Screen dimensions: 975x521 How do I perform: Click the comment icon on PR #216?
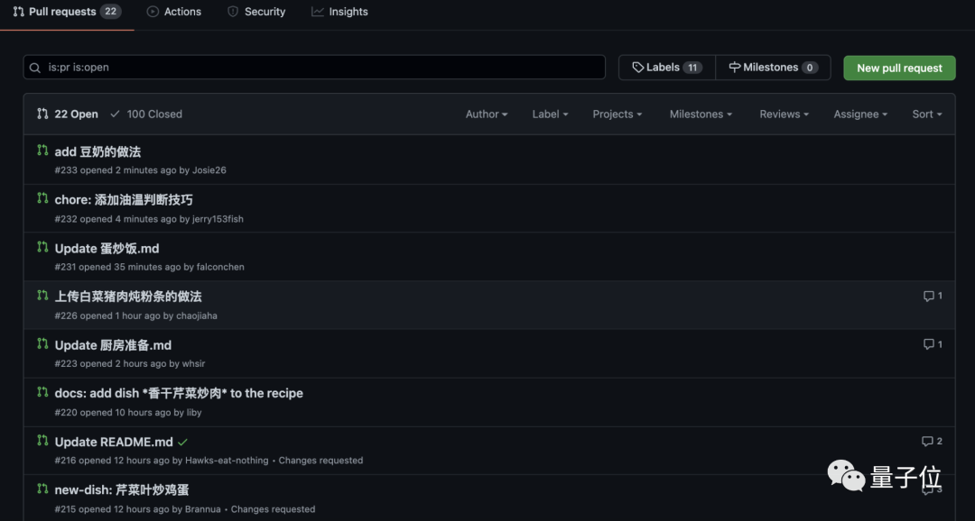927,442
